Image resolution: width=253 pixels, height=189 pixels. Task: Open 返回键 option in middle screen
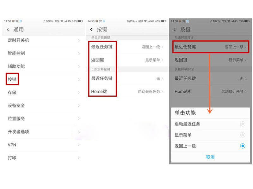[x=127, y=60]
